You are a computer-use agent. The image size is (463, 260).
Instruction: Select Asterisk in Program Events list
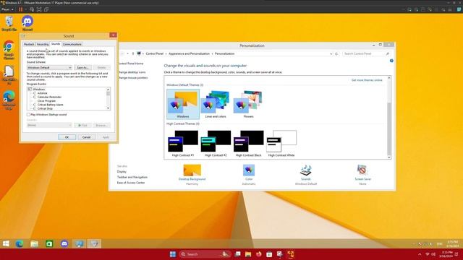click(42, 93)
